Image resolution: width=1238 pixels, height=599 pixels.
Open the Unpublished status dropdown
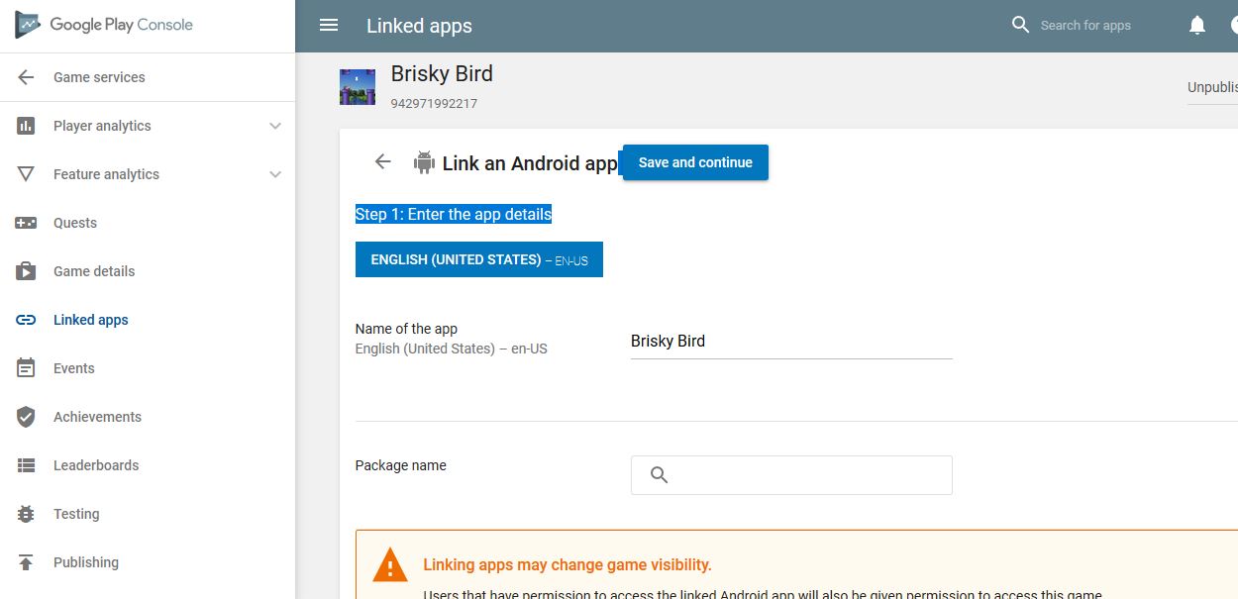pos(1212,87)
